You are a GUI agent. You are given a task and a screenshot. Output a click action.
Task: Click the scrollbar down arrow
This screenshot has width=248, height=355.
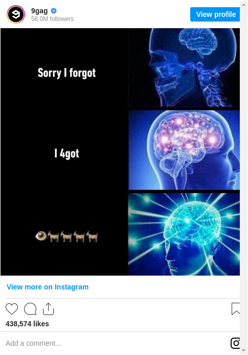[243, 350]
